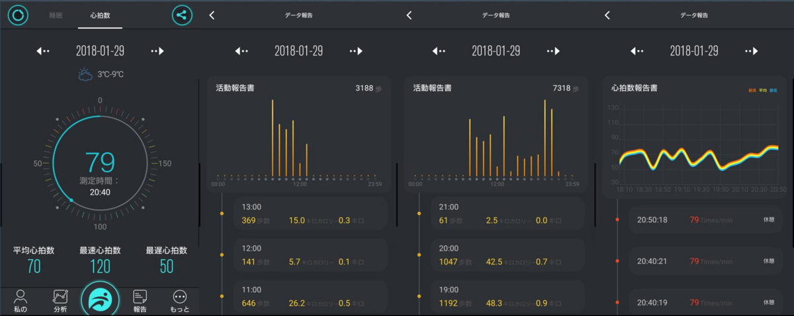Image resolution: width=794 pixels, height=316 pixels.
Task: Next day arrow on the 3188 steps report
Action: (x=356, y=51)
